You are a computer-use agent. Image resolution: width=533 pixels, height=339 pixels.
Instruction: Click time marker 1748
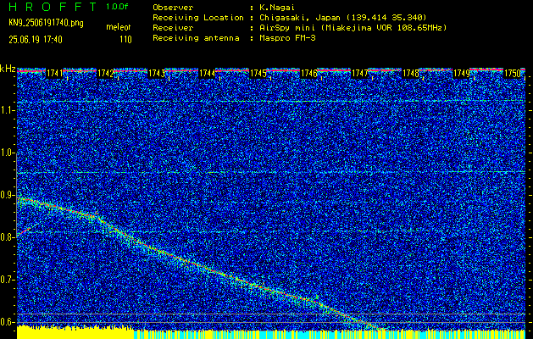[411, 73]
